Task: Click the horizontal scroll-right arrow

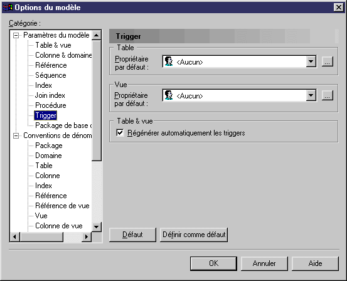Action: coord(87,236)
